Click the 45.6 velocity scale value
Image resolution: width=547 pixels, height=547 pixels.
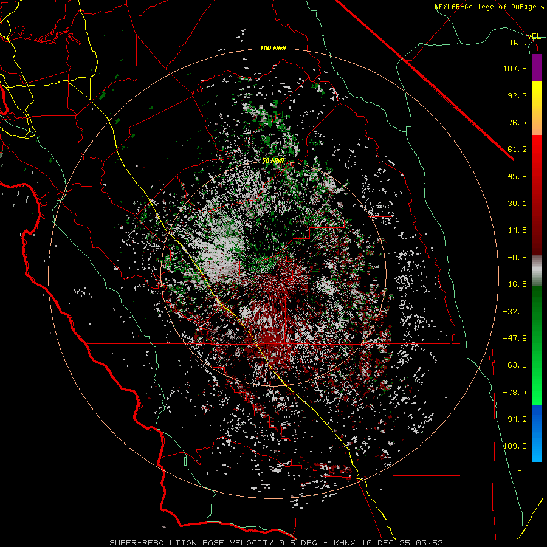click(x=517, y=176)
